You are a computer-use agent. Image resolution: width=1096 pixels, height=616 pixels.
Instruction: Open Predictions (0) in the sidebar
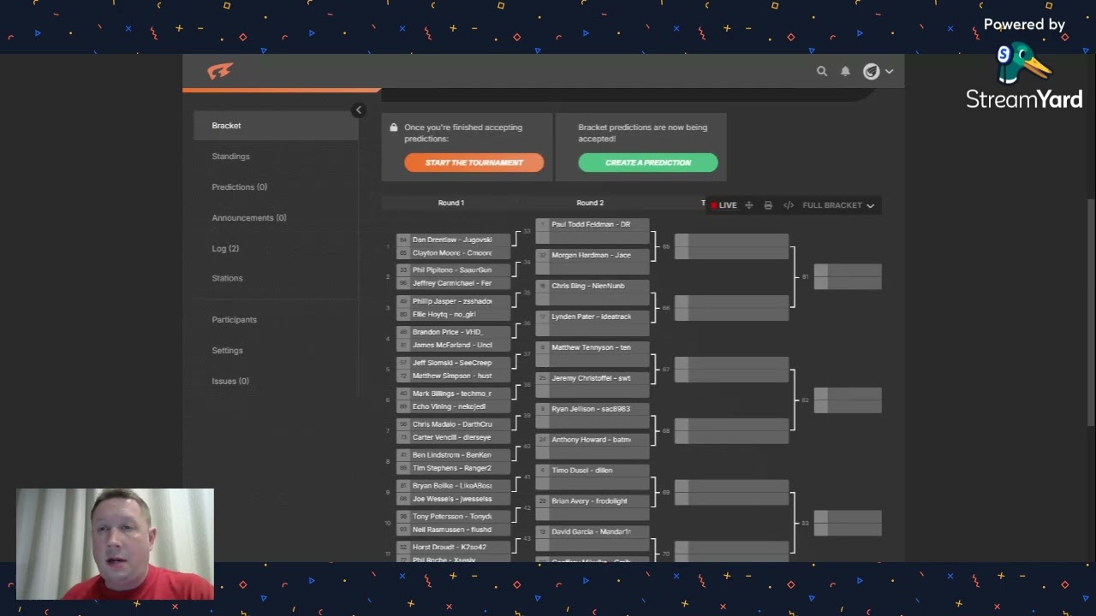click(x=240, y=187)
